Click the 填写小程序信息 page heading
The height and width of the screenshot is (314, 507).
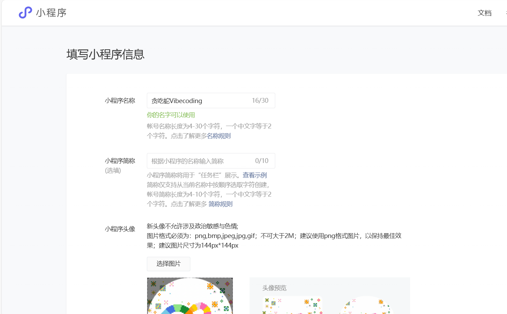coord(105,54)
